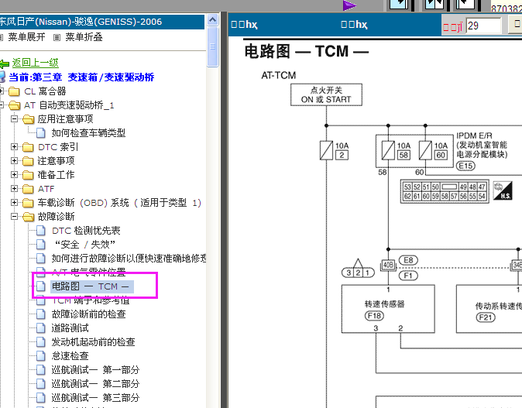Select the highlighted 电路图 — TCM — item
Viewport: 522px width, 408px height.
point(92,286)
